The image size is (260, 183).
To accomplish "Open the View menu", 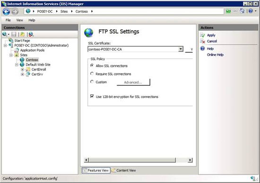I will click(19, 20).
